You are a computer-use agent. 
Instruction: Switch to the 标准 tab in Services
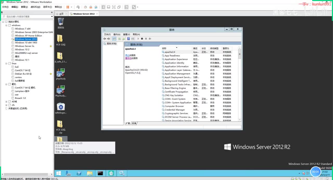tap(134, 123)
